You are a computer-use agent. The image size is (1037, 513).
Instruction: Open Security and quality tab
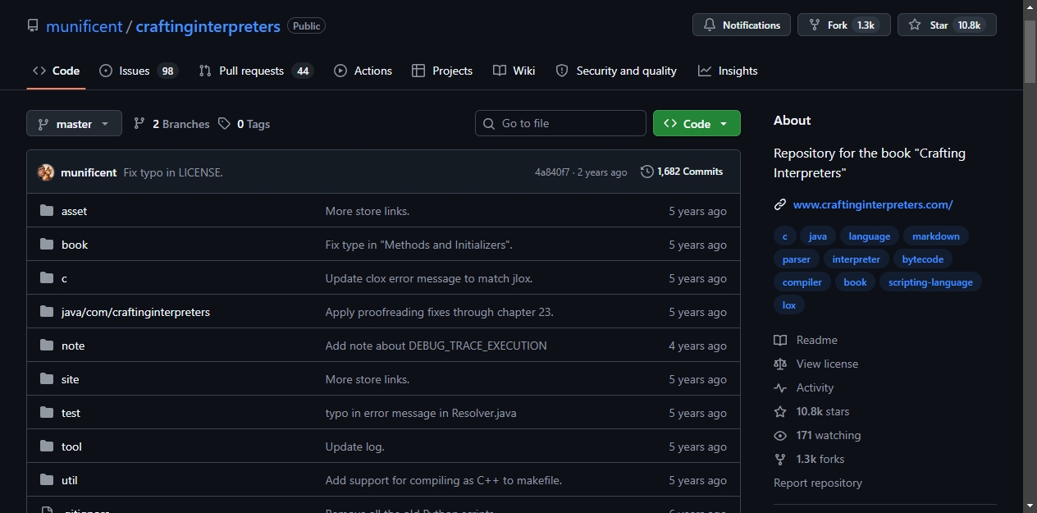click(x=616, y=71)
